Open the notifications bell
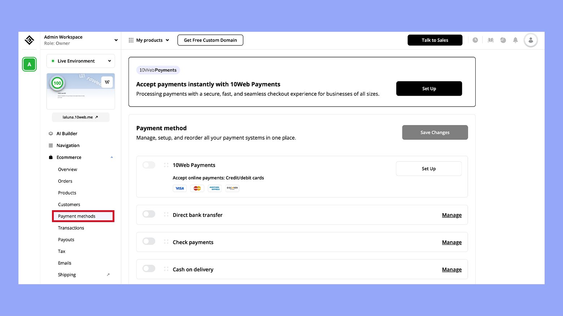The image size is (563, 316). tap(515, 40)
